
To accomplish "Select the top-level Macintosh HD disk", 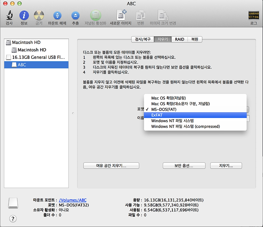I will point(36,42).
